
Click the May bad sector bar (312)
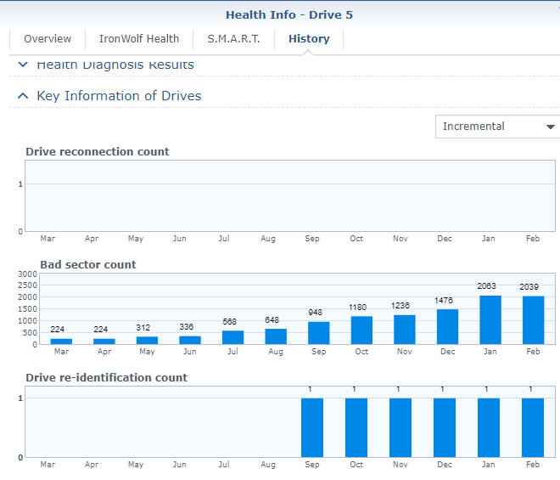point(147,341)
